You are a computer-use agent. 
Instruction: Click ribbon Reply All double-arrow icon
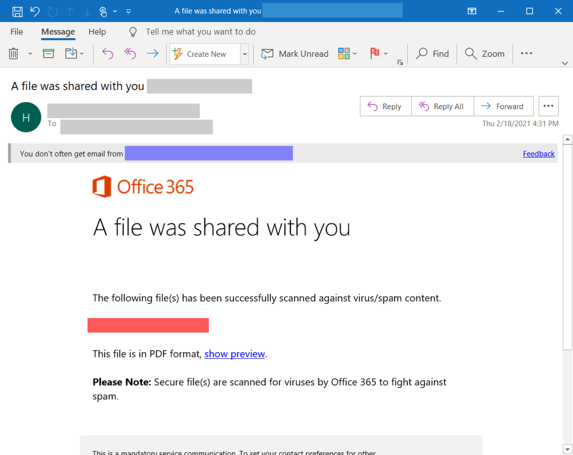[130, 54]
